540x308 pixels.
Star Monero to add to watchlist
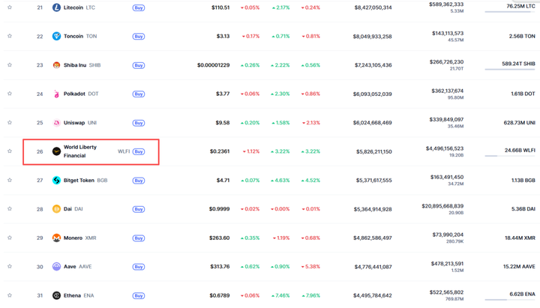(10, 238)
